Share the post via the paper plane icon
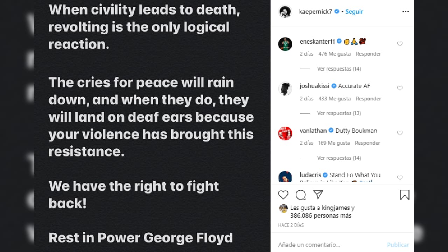Viewport: 448px width, 252px height. pos(317,195)
